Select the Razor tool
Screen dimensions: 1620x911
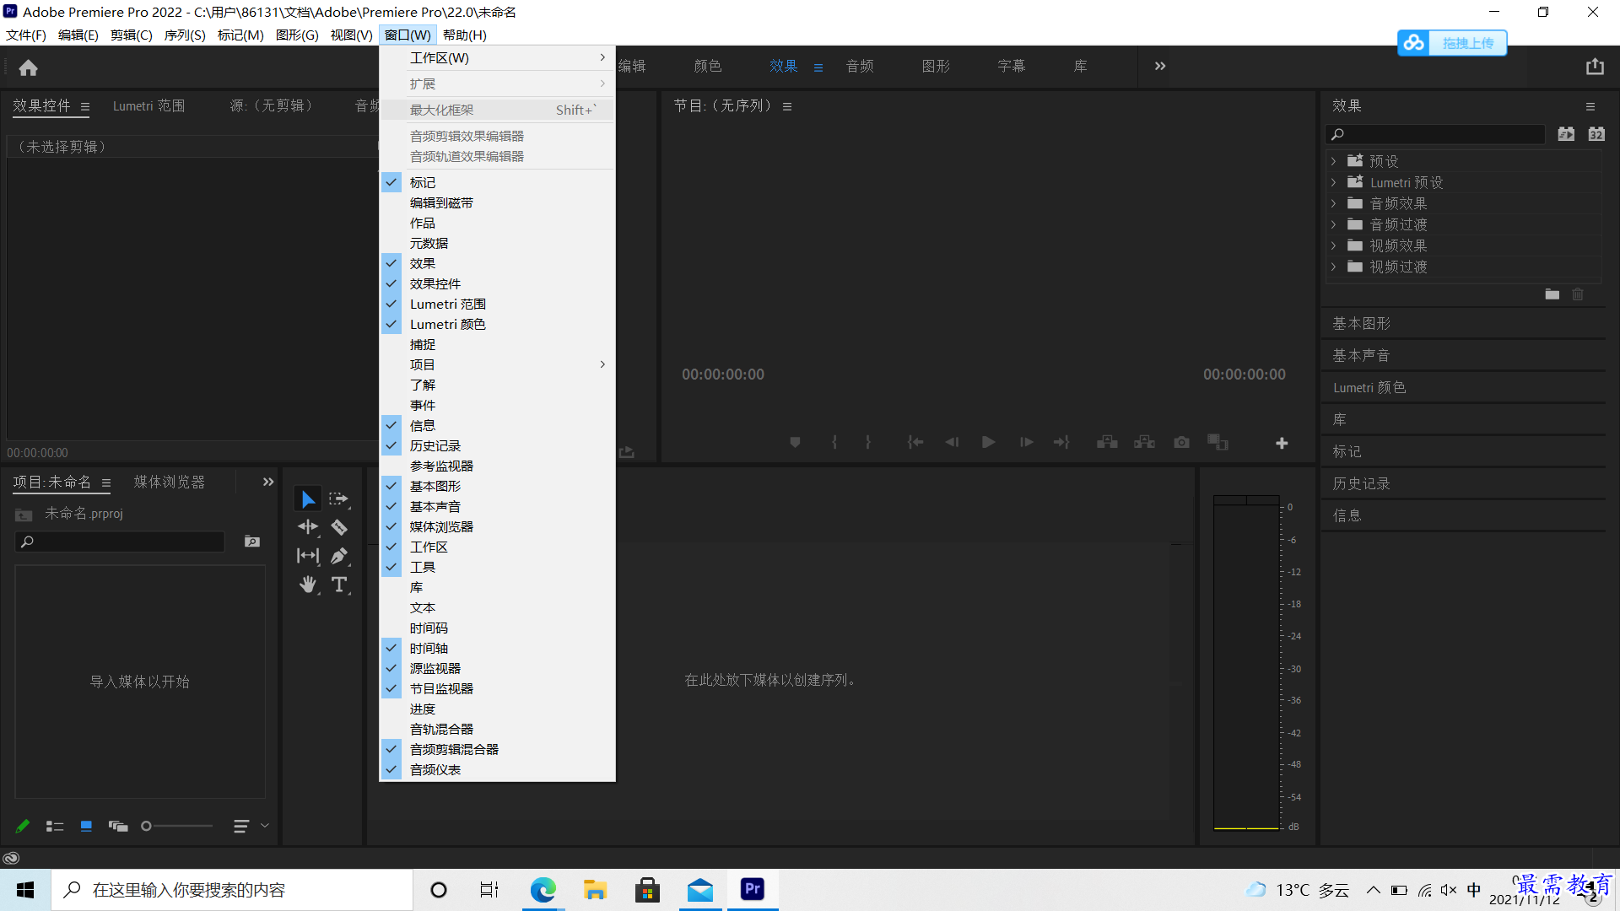339,527
